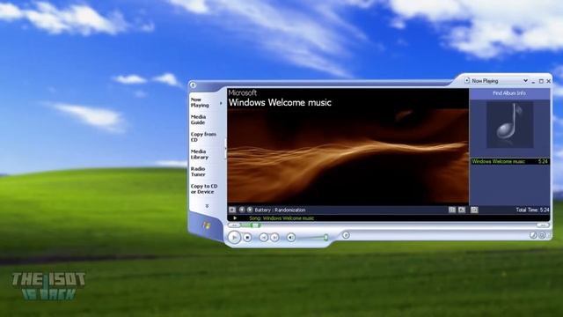This screenshot has height=317, width=563.
Task: Open the Media Library
Action: click(200, 154)
